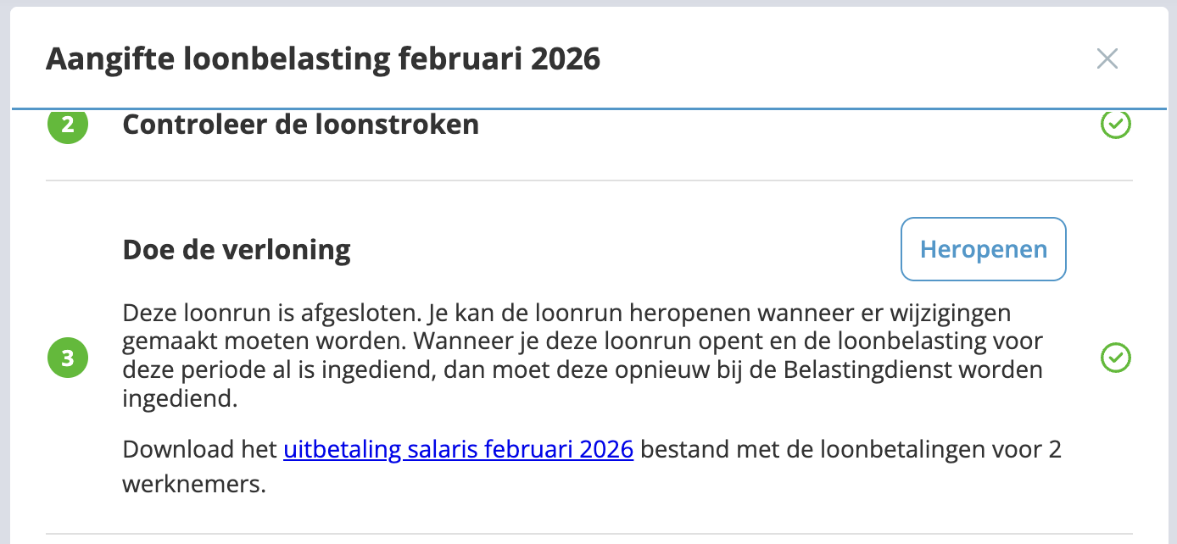Image resolution: width=1177 pixels, height=544 pixels.
Task: Click the checkmark beside the Doe de verloning step
Action: pos(1115,358)
